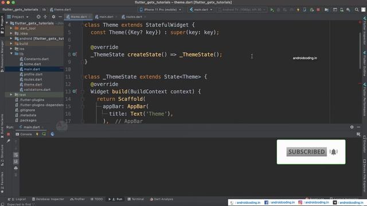Open the Logcat tool window
The width and height of the screenshot is (367, 206).
[17, 199]
